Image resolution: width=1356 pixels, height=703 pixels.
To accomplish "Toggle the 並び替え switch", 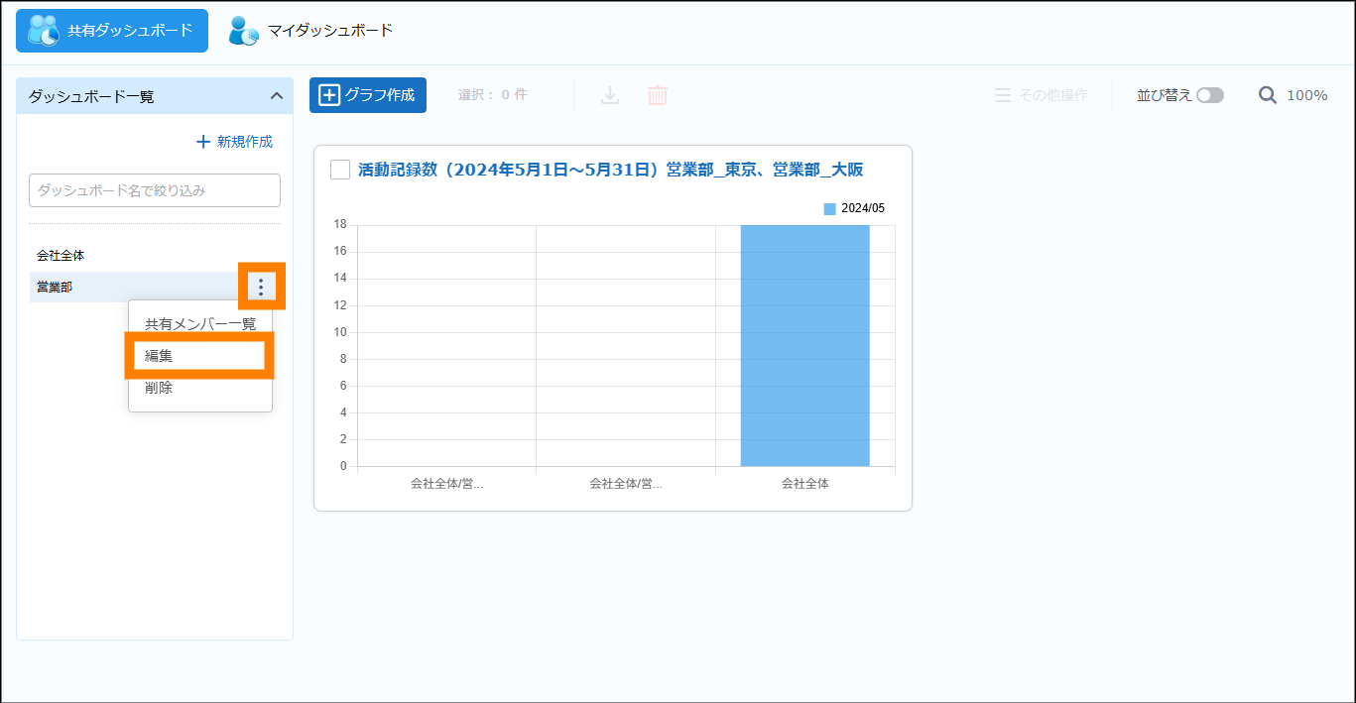I will tap(1209, 95).
